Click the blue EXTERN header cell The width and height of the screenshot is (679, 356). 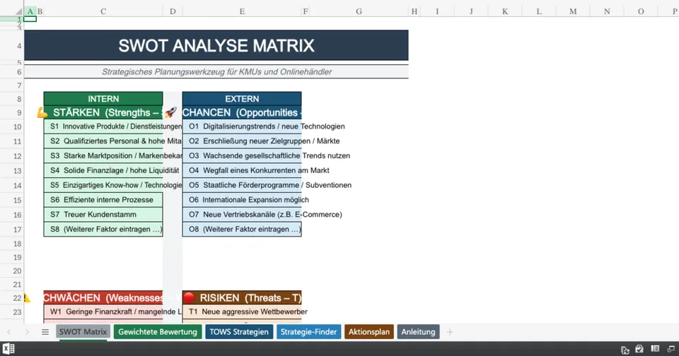coord(242,99)
